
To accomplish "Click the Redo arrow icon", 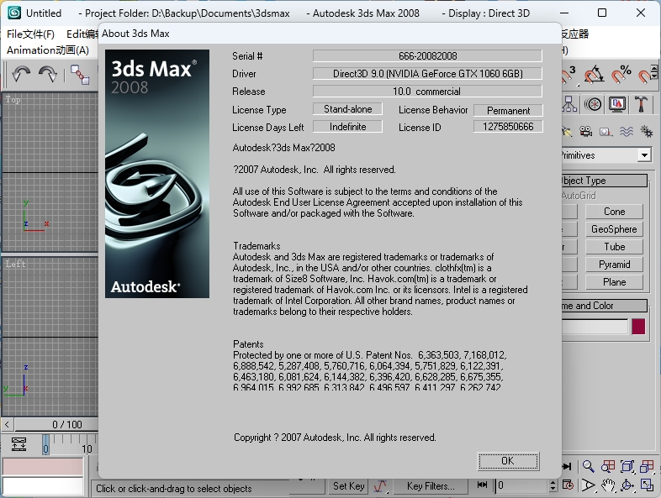I will point(48,75).
